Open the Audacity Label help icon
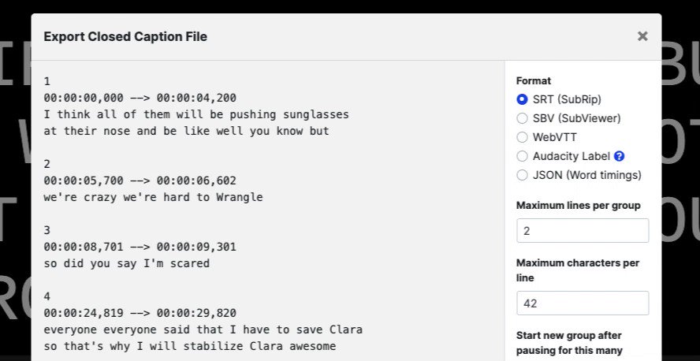Image resolution: width=700 pixels, height=361 pixels. pos(619,156)
